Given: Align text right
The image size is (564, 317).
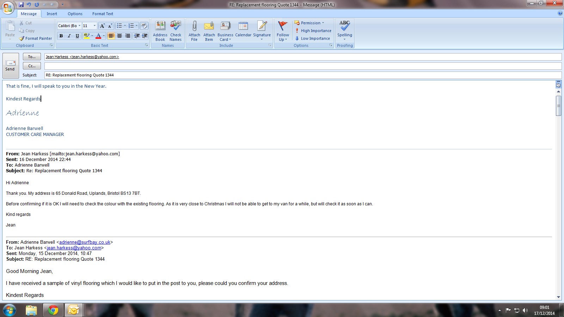Looking at the screenshot, I should tap(128, 36).
